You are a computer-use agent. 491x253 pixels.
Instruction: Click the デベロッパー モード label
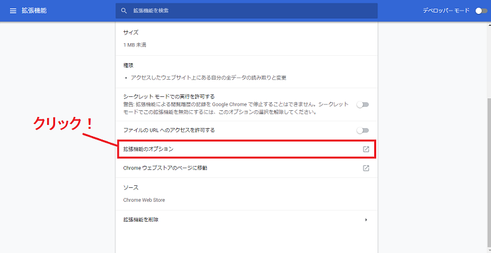[447, 11]
